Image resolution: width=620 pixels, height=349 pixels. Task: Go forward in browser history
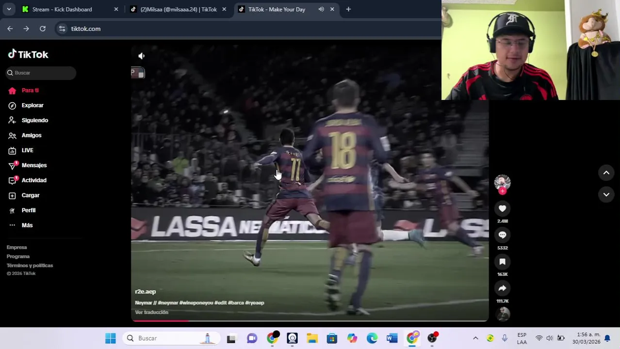26,29
